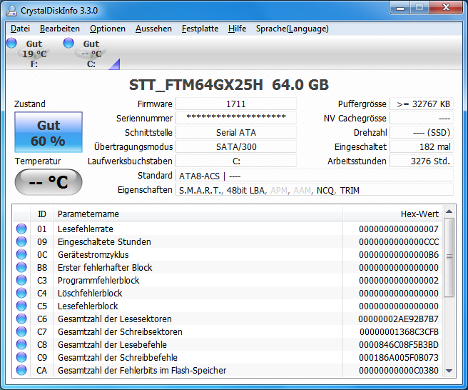
Task: Open the Sprache(Language) menu
Action: tap(292, 29)
